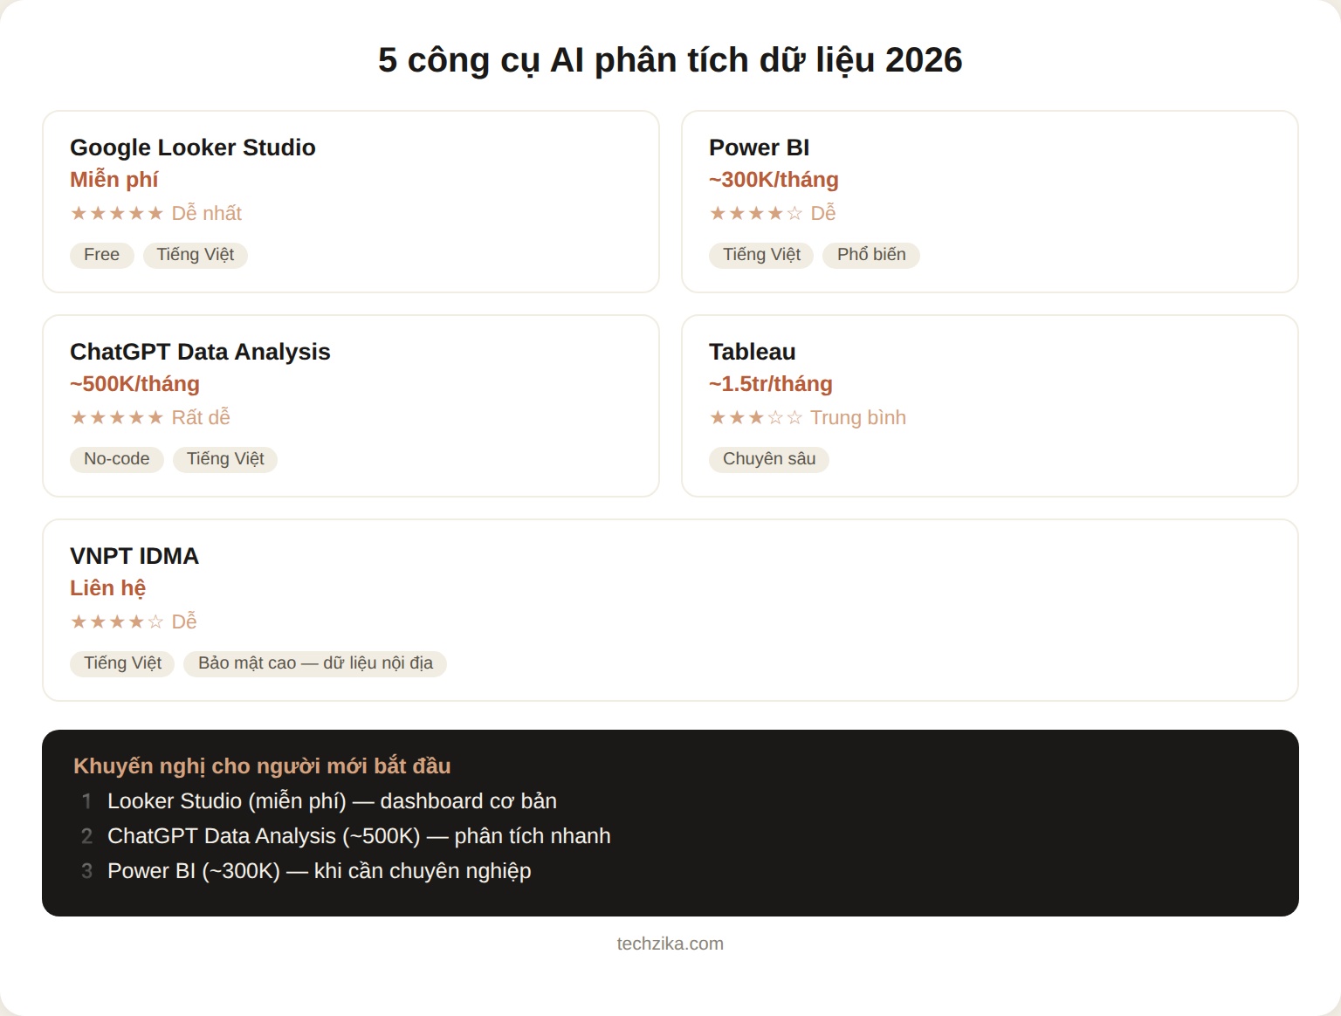The height and width of the screenshot is (1016, 1341).
Task: Click the '~300K/tháng' price
Action: 774,180
